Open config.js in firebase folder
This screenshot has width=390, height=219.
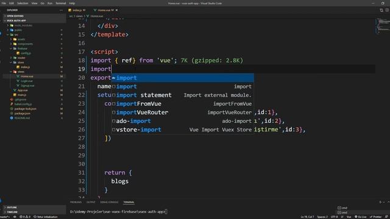26,53
